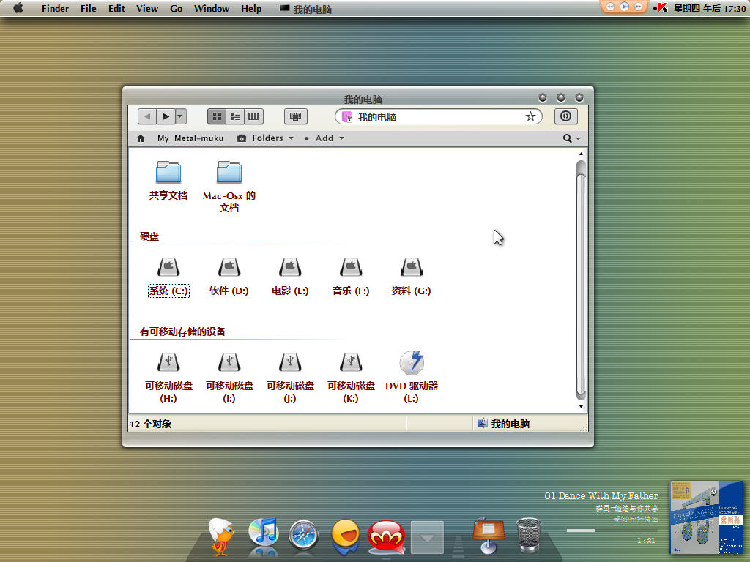Select the 系统 (C:) drive
Viewport: 750px width, 562px height.
click(168, 277)
